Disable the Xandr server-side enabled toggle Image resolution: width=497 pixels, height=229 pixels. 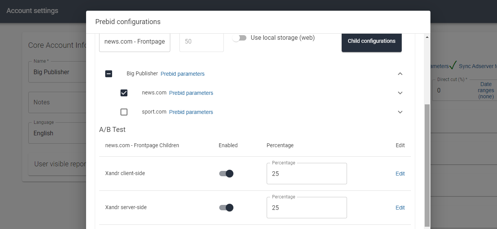coord(226,208)
